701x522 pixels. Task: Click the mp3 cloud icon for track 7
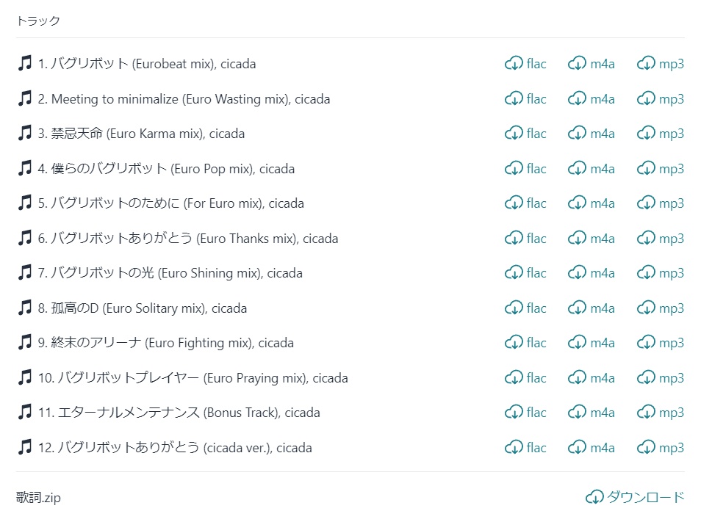click(x=646, y=273)
